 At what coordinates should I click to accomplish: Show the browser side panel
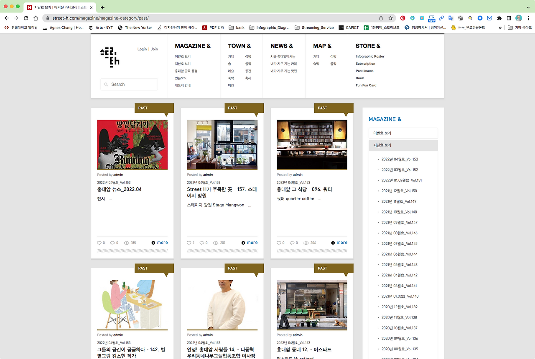click(x=509, y=18)
